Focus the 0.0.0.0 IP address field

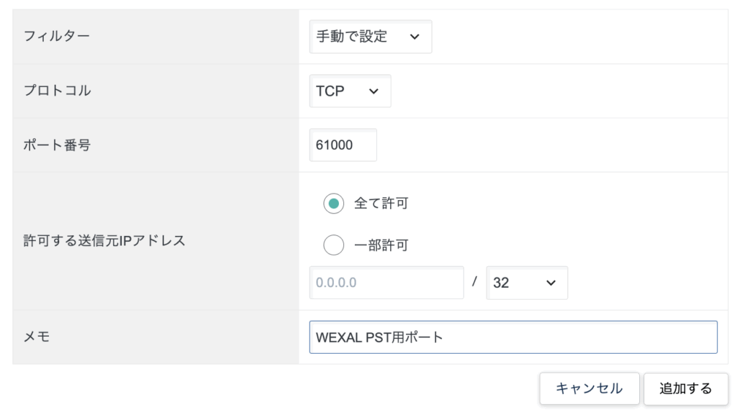coord(386,283)
